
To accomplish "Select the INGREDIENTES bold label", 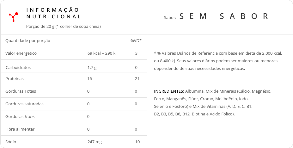I will coord(169,91).
